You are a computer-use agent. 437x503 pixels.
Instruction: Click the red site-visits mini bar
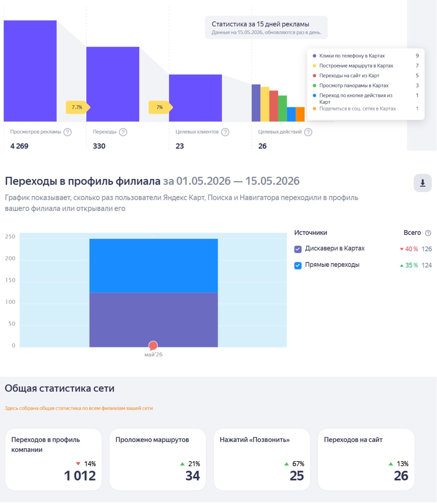tap(274, 106)
